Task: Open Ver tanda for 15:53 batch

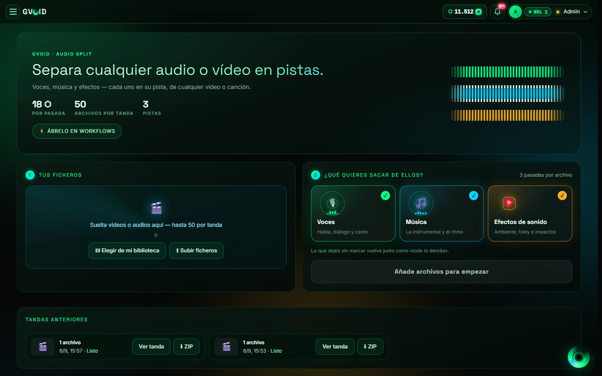Action: (335, 347)
